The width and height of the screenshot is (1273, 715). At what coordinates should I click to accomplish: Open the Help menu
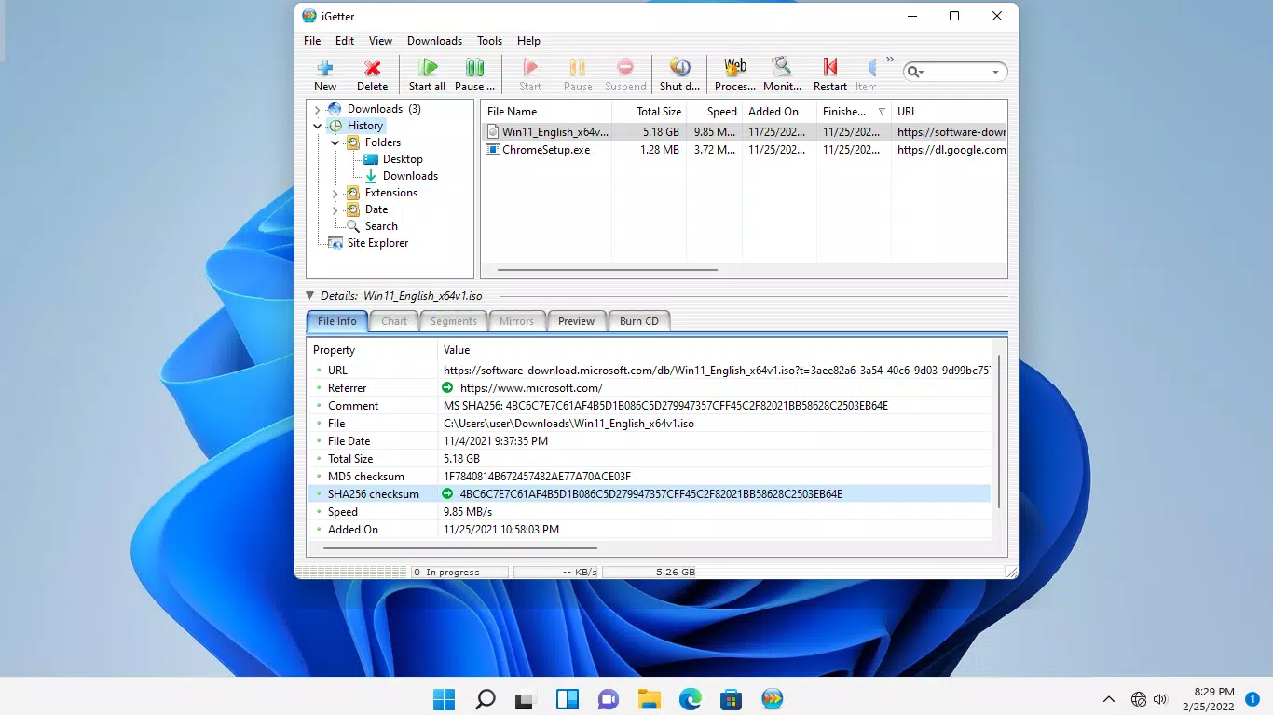[x=528, y=41]
